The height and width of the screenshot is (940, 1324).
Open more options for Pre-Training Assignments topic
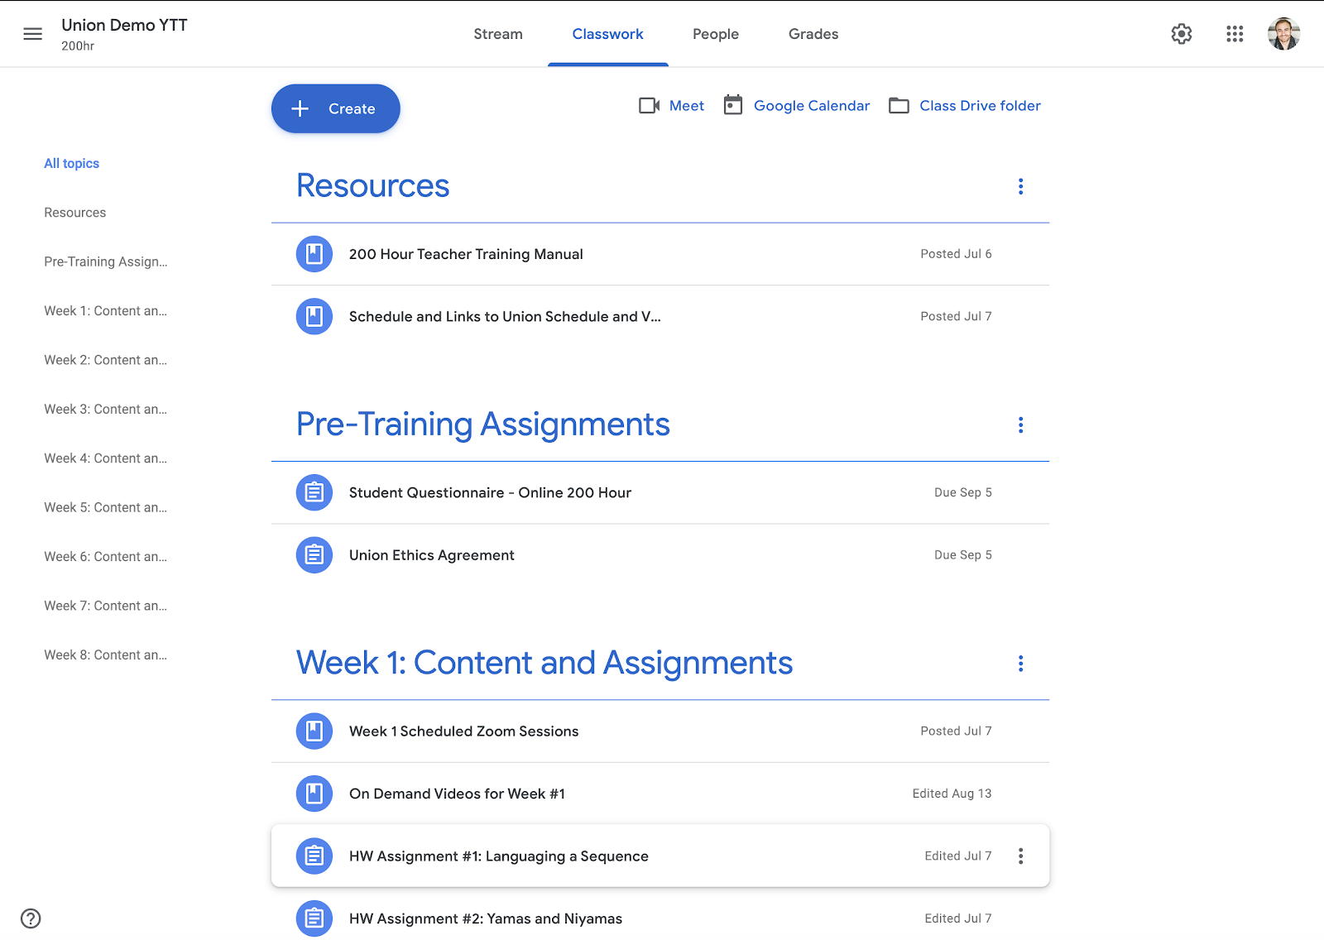1020,424
